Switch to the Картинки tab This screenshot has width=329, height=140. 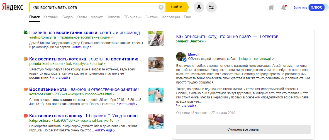[51, 17]
